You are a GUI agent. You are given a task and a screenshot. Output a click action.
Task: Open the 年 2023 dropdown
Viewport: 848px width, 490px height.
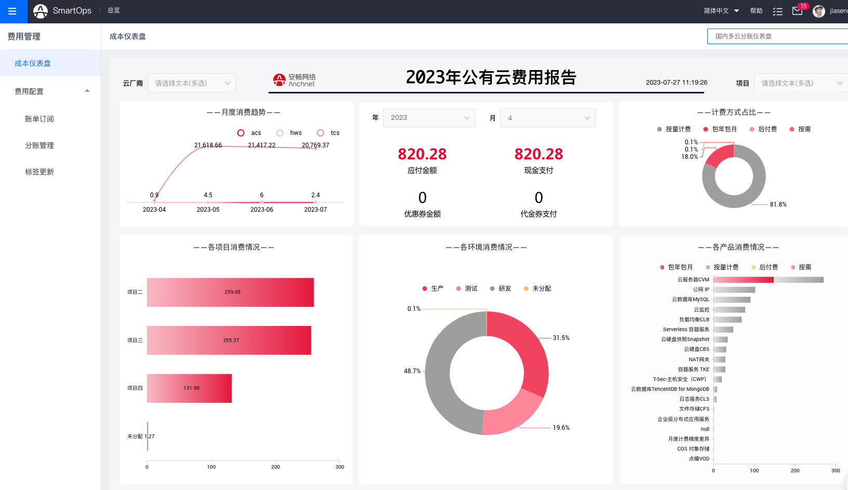pyautogui.click(x=429, y=118)
